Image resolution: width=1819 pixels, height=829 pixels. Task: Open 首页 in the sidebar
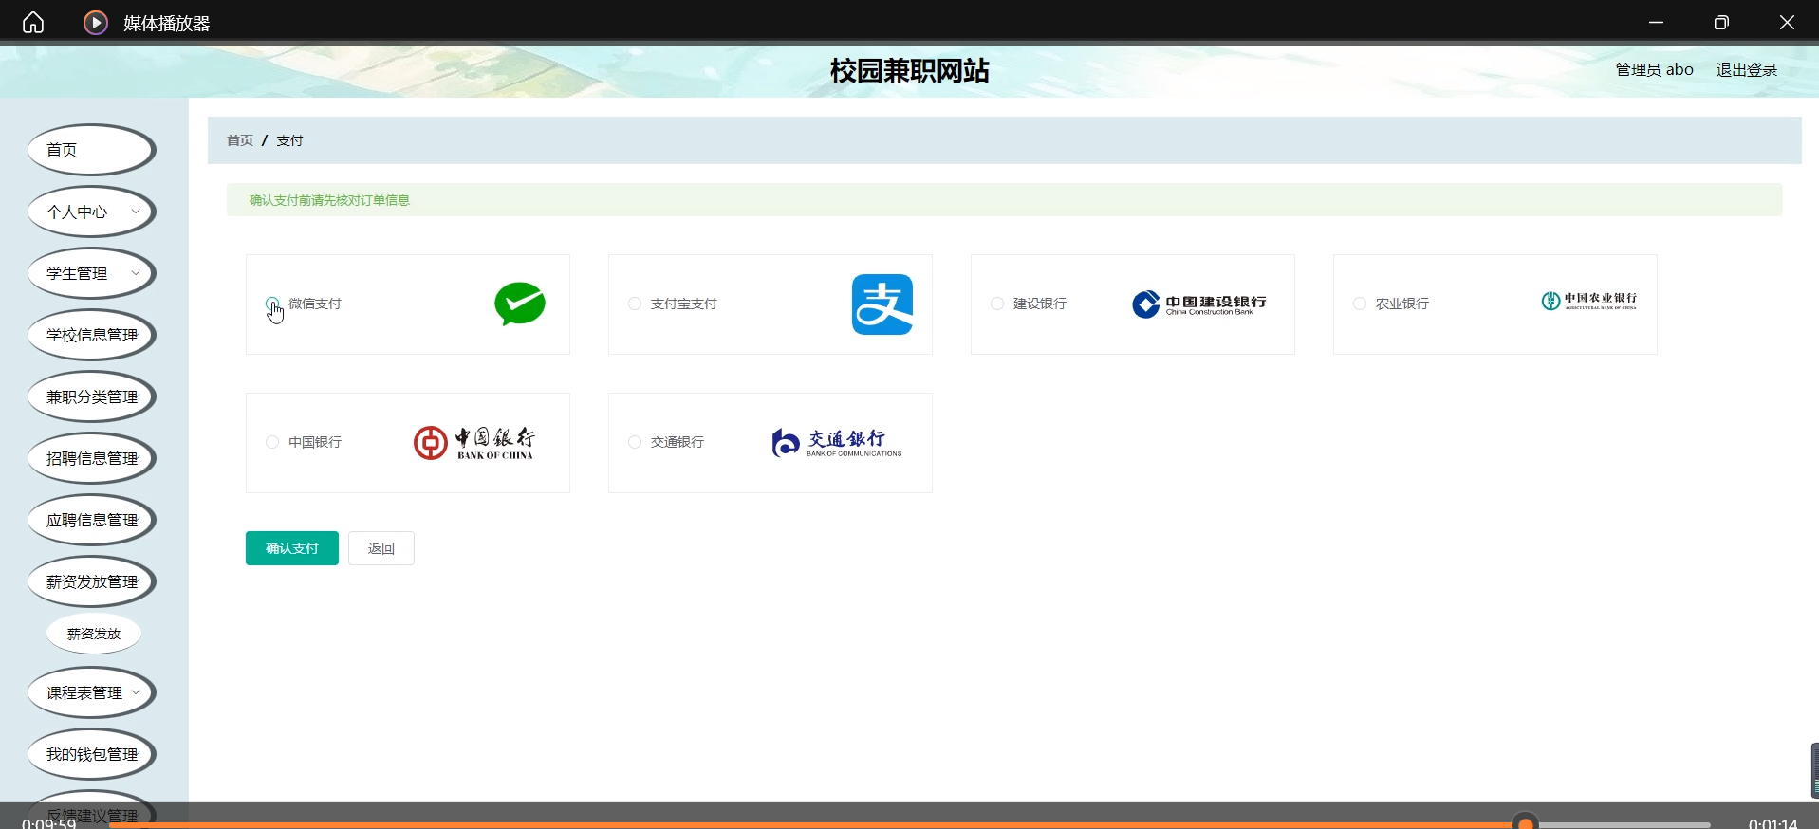[x=91, y=150]
